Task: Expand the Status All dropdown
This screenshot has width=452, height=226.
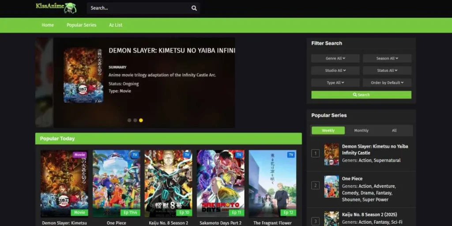Action: (x=387, y=70)
